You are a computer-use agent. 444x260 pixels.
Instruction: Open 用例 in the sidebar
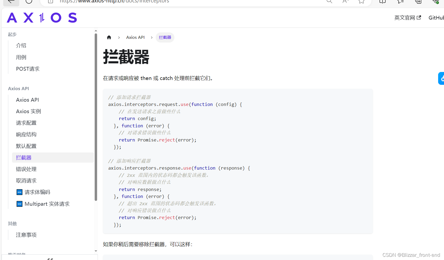tap(21, 57)
